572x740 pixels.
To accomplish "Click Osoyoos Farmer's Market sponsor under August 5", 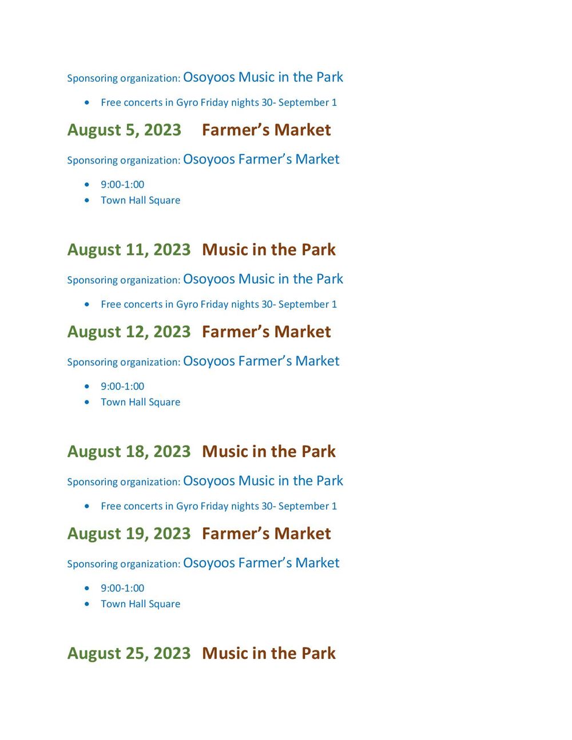I will (261, 160).
